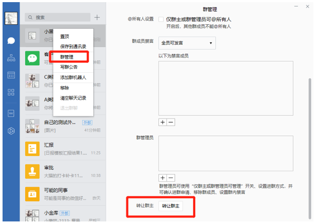This screenshot has width=318, height=224.
Task: Click the green customer service chat avatar
Action: pyautogui.click(x=32, y=58)
